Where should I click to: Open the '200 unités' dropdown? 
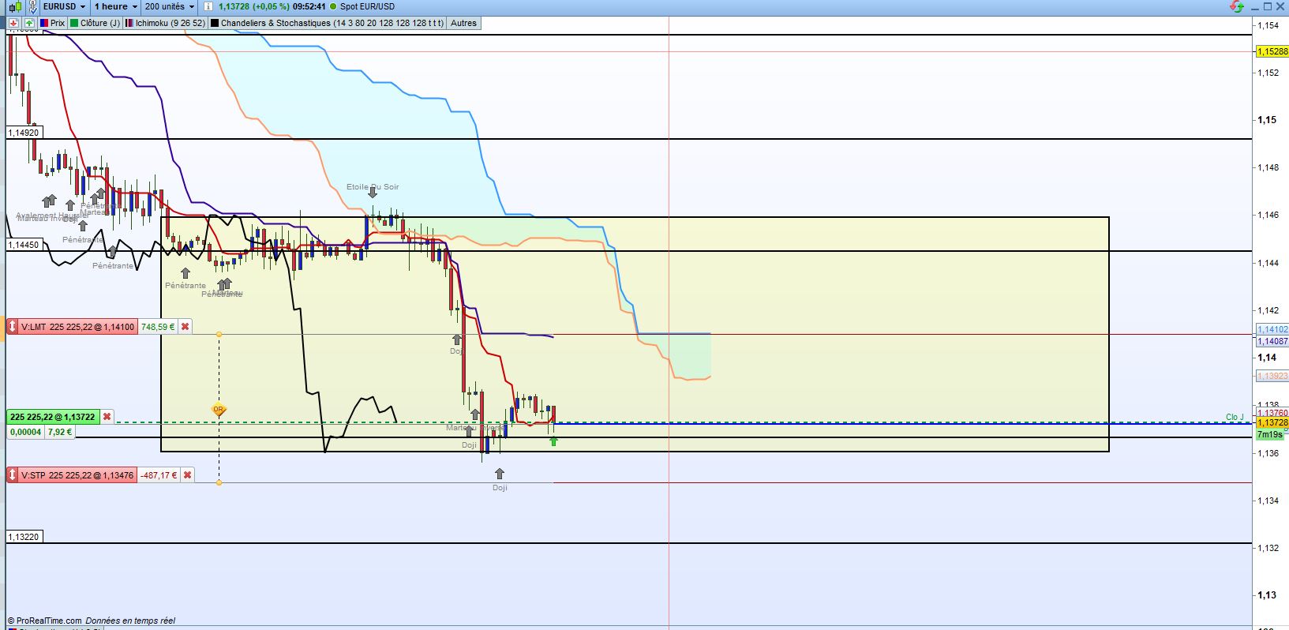169,6
